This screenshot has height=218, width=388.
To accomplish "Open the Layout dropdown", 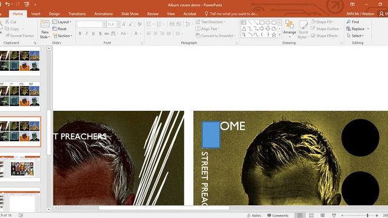I will coord(62,22).
